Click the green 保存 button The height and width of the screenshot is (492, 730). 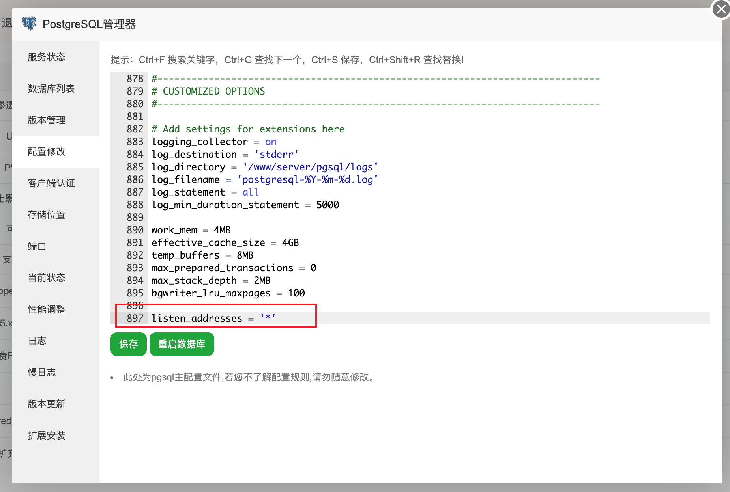point(129,344)
